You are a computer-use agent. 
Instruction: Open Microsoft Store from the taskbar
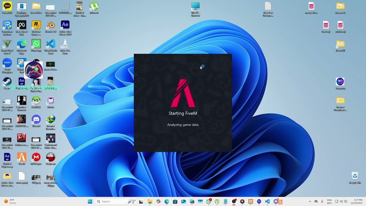(x=175, y=201)
